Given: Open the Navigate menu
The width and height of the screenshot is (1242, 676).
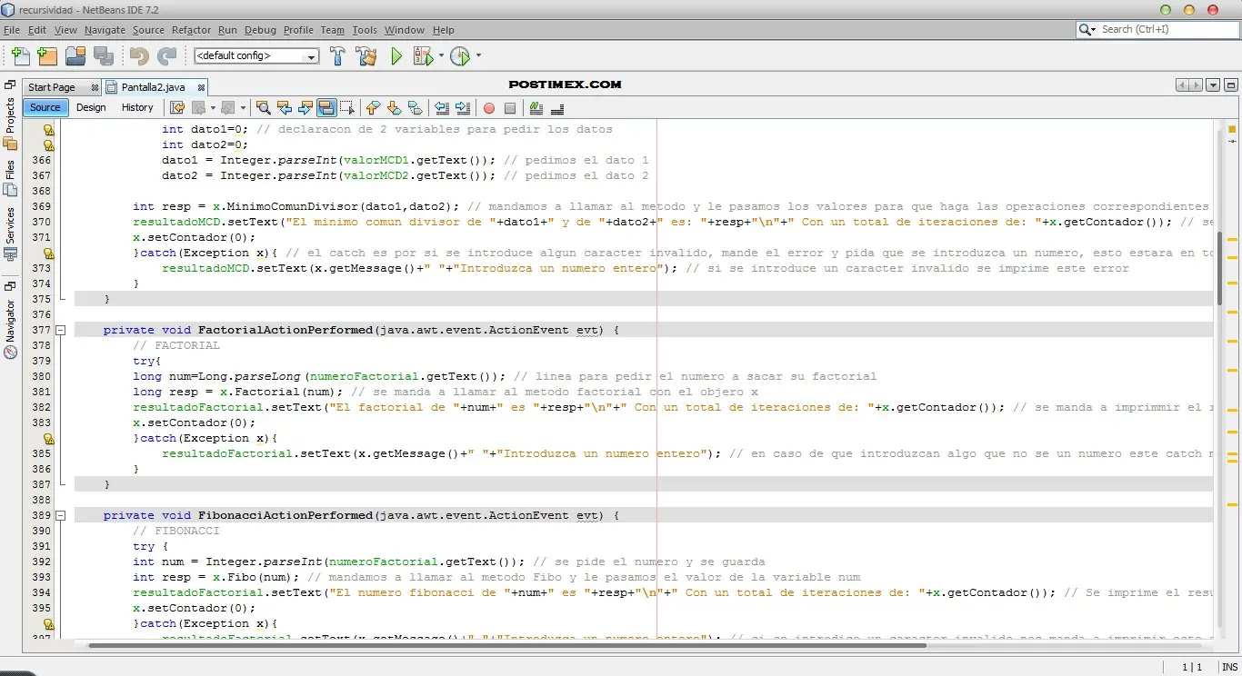Looking at the screenshot, I should 105,30.
